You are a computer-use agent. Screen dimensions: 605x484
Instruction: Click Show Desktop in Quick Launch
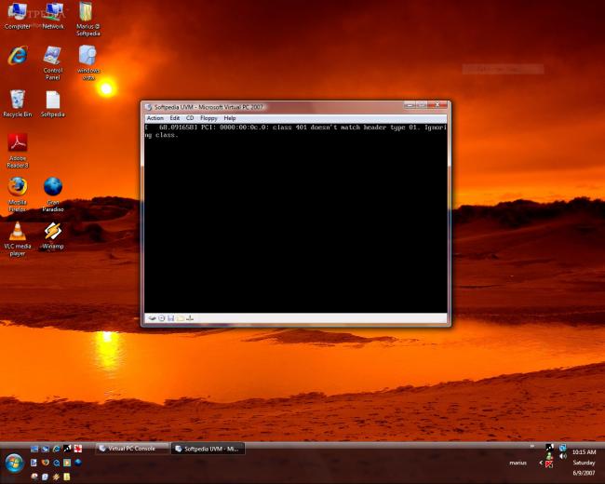point(34,449)
